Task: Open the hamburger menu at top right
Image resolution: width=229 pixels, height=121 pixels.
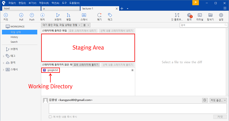Action: (225, 8)
